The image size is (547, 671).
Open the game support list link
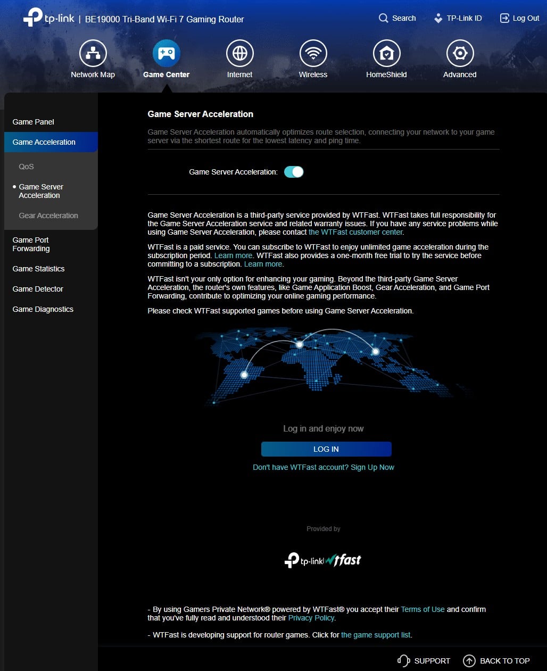(x=376, y=635)
